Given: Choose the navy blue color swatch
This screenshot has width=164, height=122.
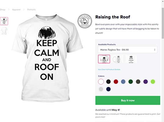Looking at the screenshot, I should point(108,89).
